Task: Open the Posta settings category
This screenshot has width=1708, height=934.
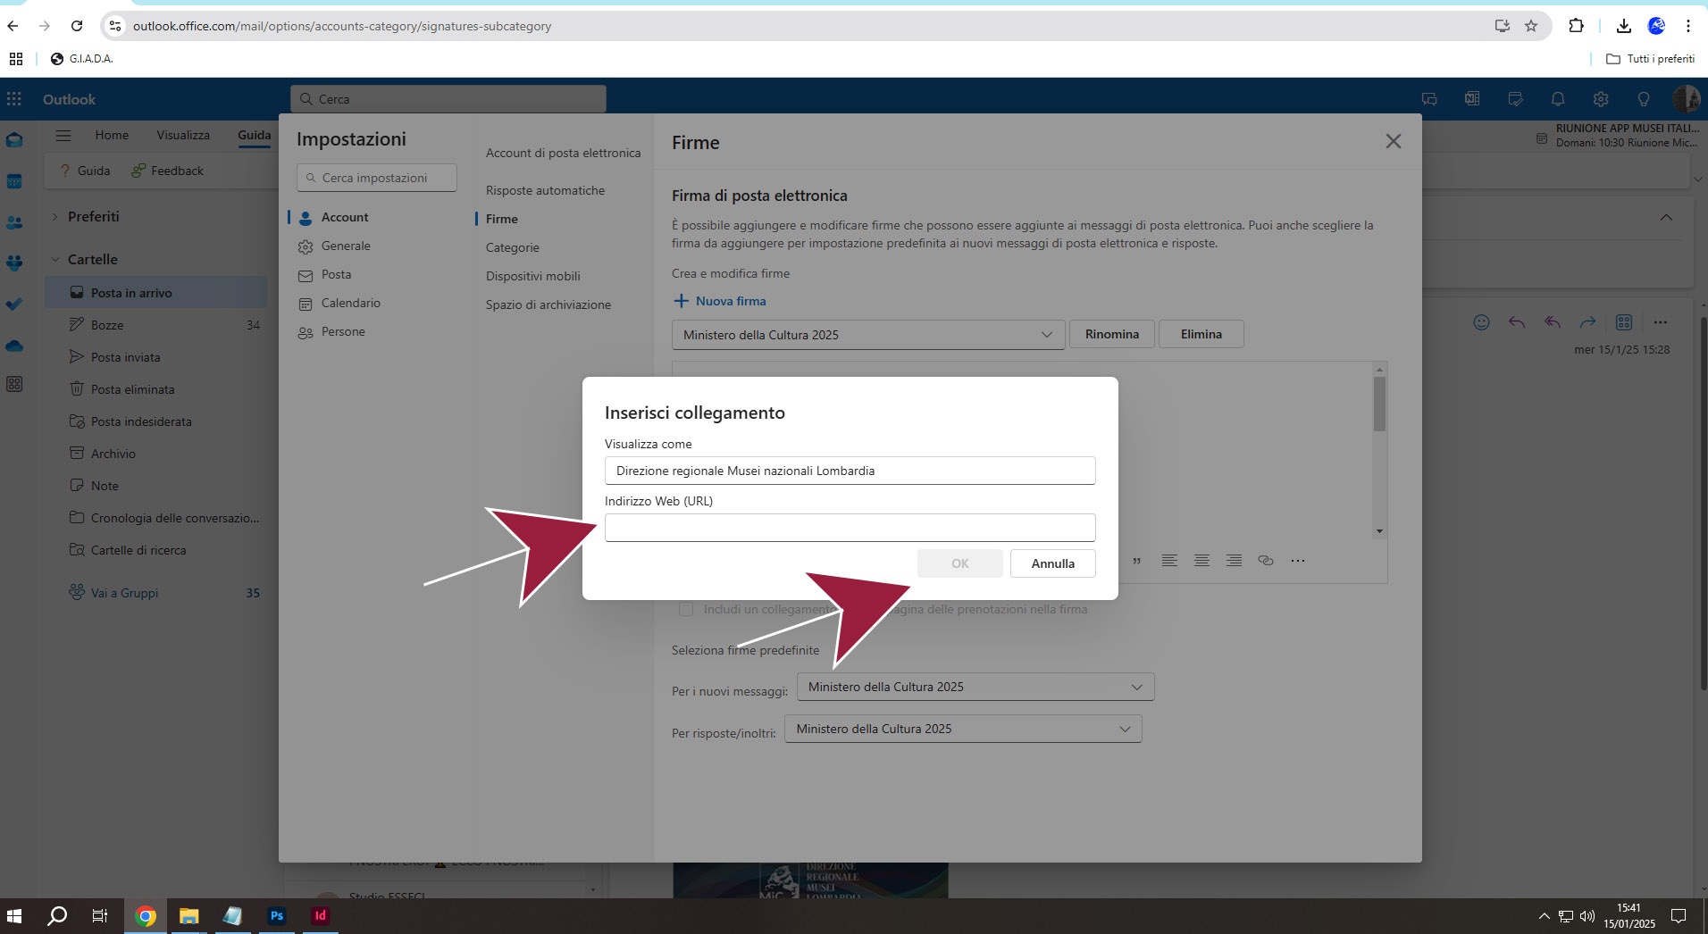Action: click(x=336, y=274)
